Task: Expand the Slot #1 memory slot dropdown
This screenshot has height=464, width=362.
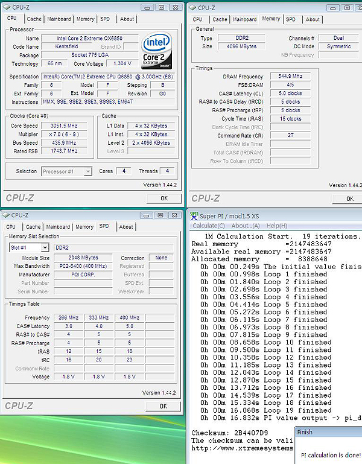Action: click(x=45, y=247)
